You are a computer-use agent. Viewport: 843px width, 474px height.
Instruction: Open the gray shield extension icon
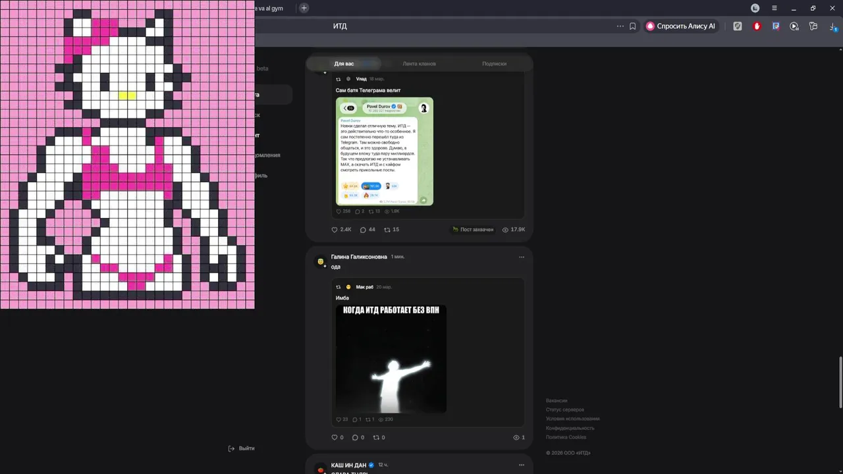[738, 26]
